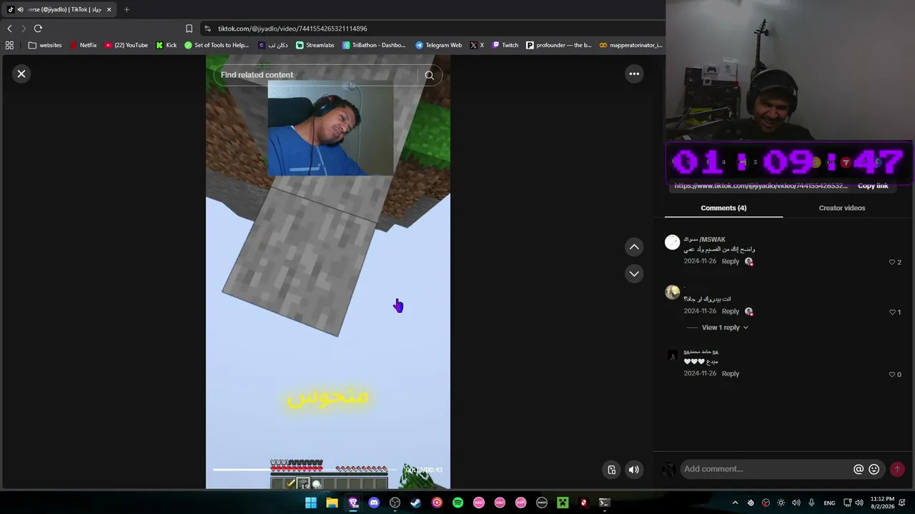Reply to the comment with 1 like
Viewport: 915px width, 514px height.
pos(730,311)
